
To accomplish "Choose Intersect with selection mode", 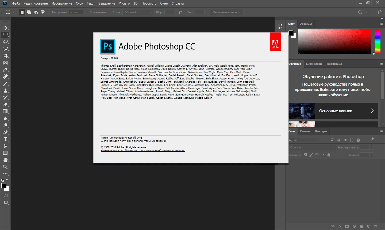I will click(x=43, y=12).
